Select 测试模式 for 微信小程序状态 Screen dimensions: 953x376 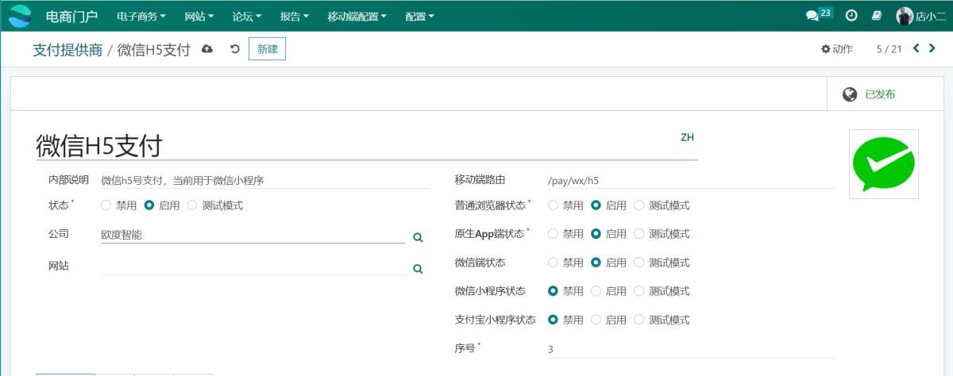point(639,291)
